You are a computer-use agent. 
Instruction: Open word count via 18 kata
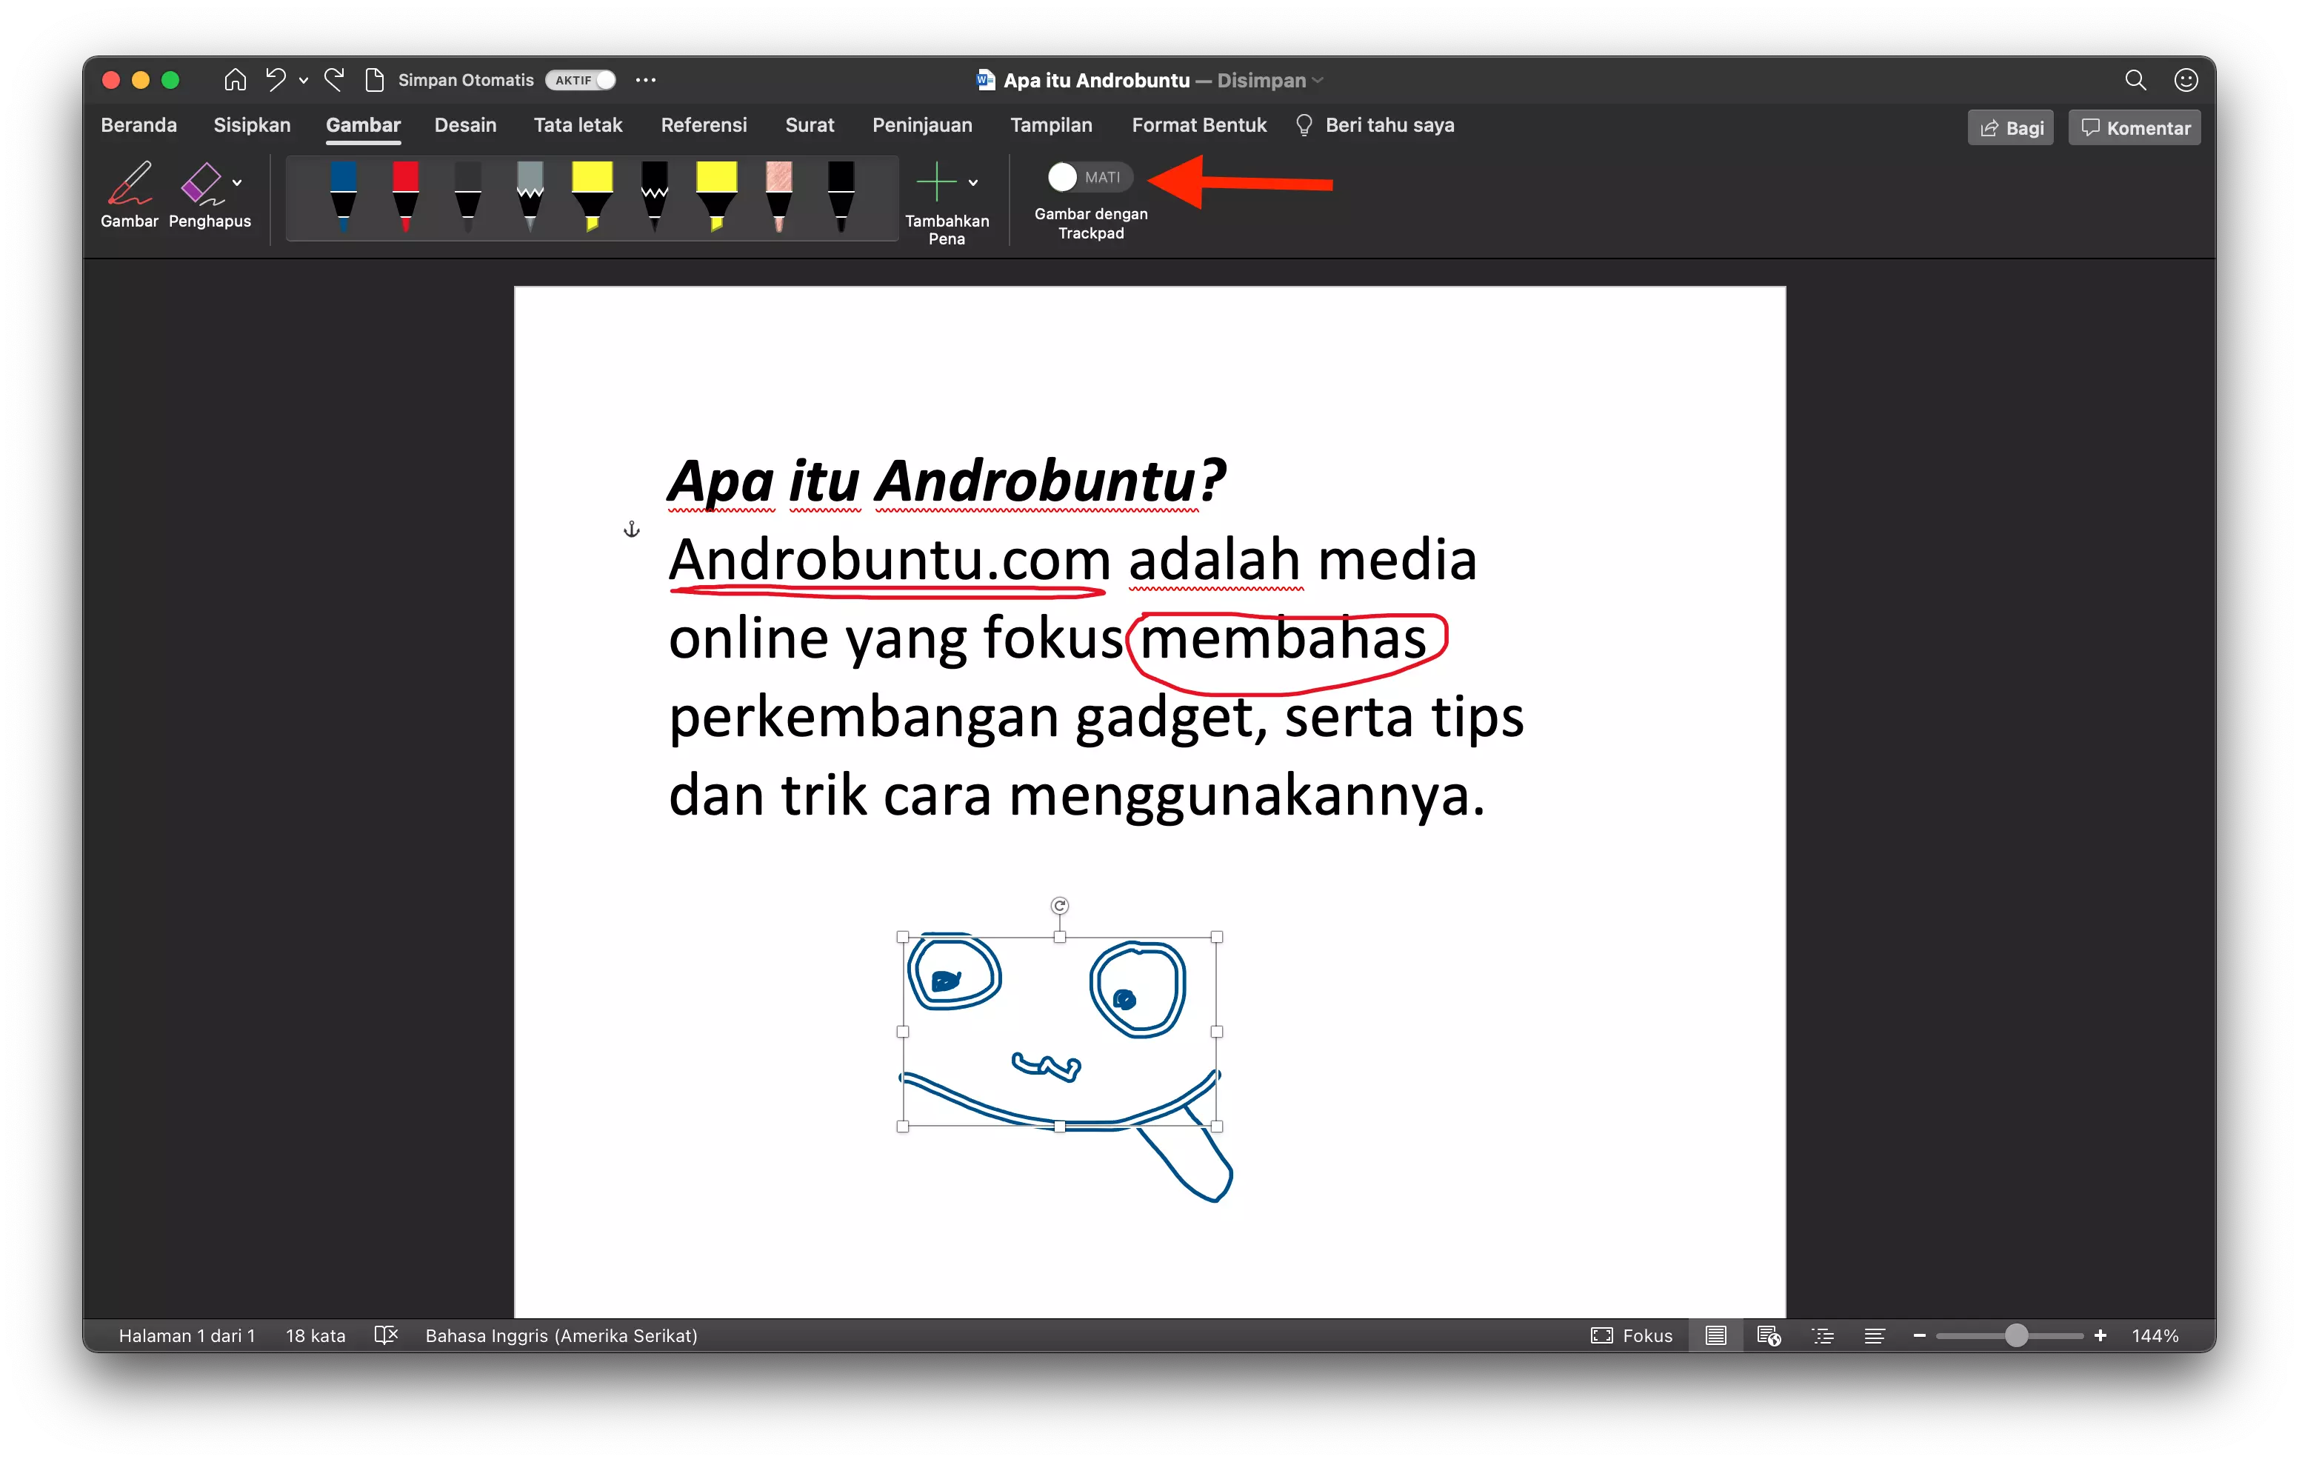point(315,1335)
